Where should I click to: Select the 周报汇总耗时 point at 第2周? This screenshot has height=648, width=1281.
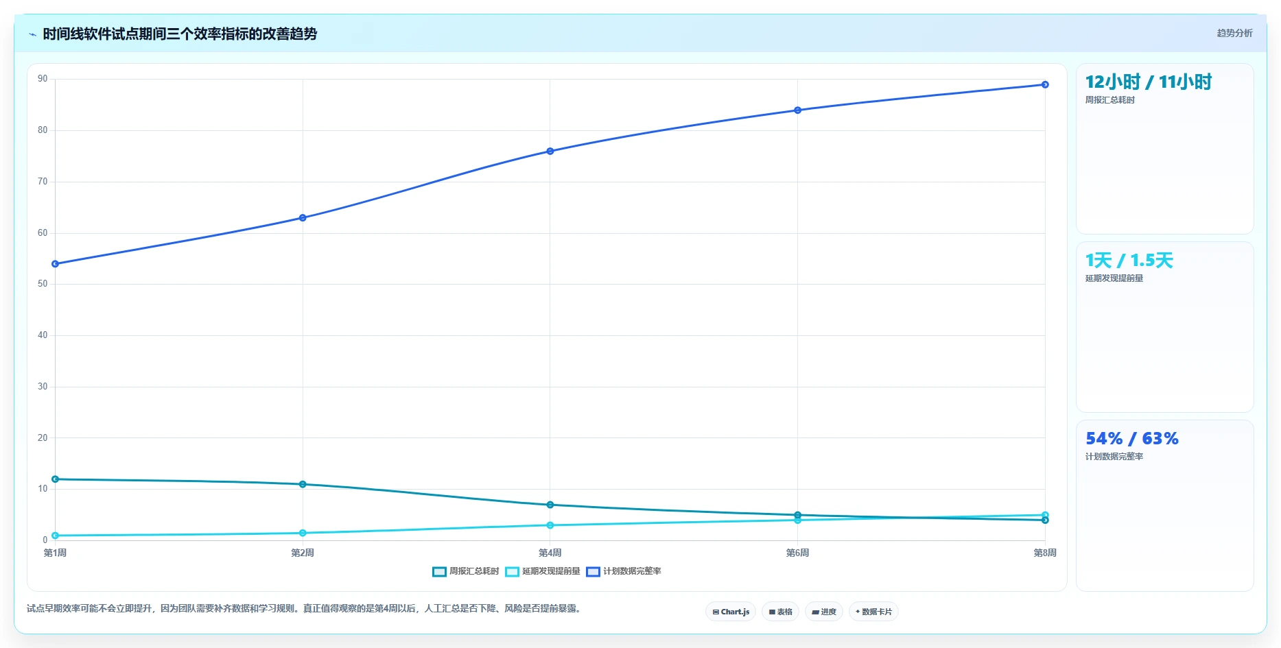point(303,484)
